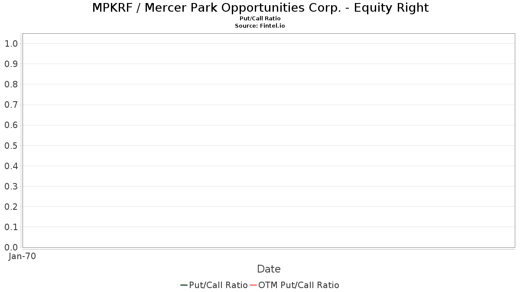The image size is (520, 292).
Task: Toggle the OTM Put/Call Ratio legend entry
Action: point(299,285)
